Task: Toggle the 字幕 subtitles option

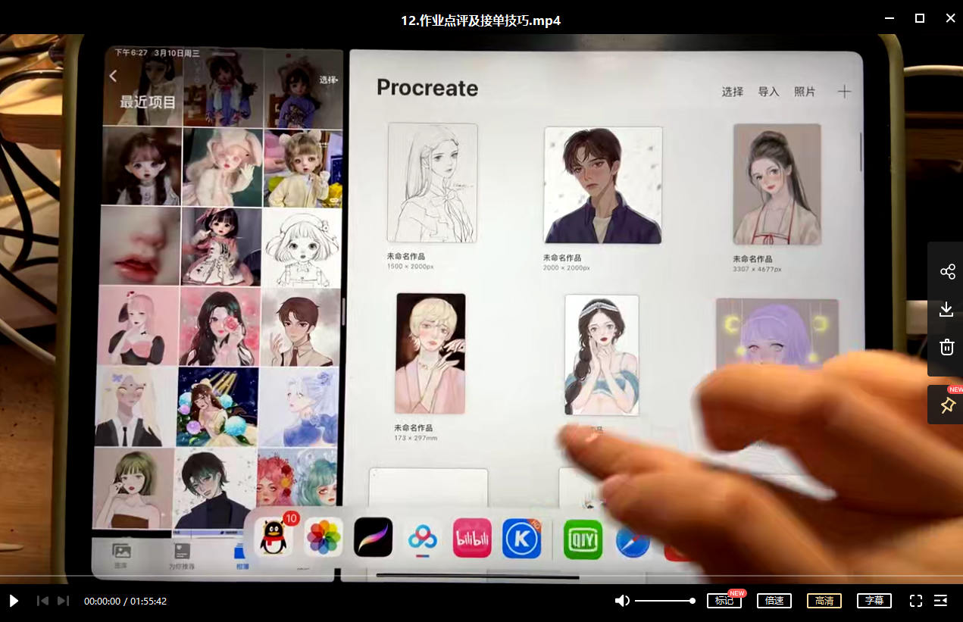Action: pyautogui.click(x=874, y=601)
